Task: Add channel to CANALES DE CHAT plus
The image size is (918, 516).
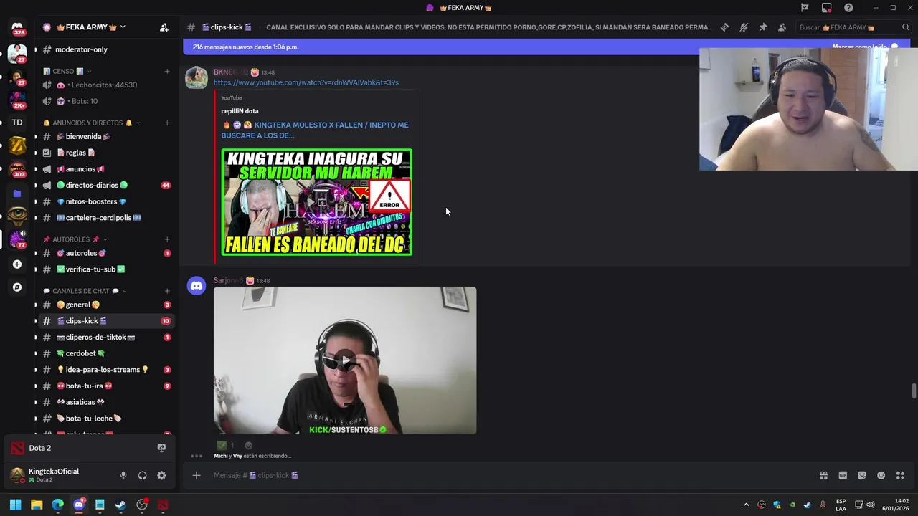Action: coord(167,291)
